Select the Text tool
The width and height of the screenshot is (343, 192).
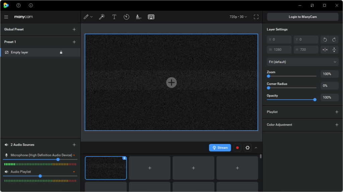114,17
